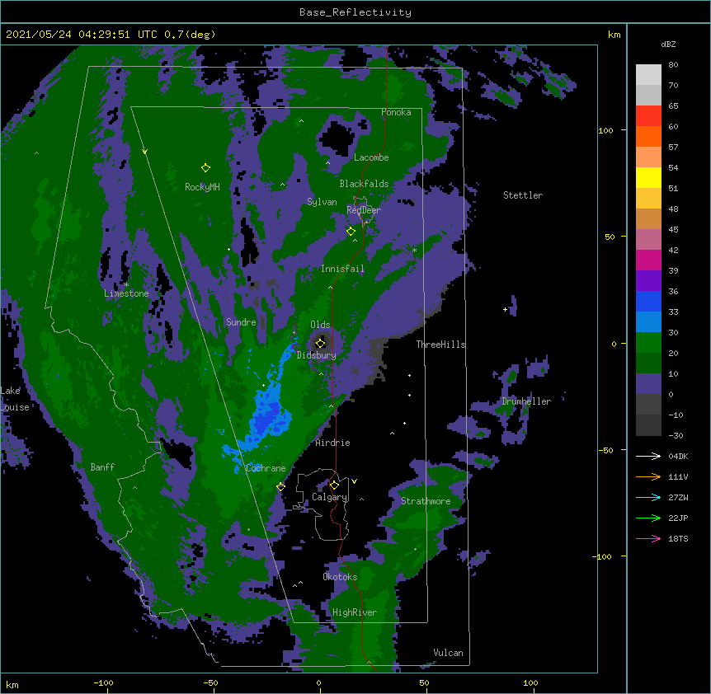The height and width of the screenshot is (694, 711).
Task: Click the Airdrie town label
Action: 332,443
